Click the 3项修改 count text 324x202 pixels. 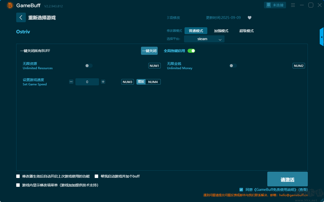(x=173, y=18)
